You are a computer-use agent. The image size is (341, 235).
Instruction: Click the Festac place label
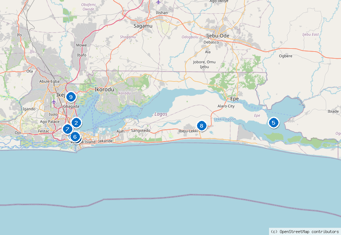pos(44,131)
